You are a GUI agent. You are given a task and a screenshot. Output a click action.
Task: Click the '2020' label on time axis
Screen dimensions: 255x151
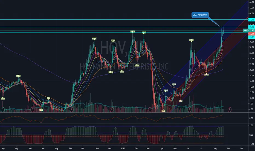coord(123,149)
